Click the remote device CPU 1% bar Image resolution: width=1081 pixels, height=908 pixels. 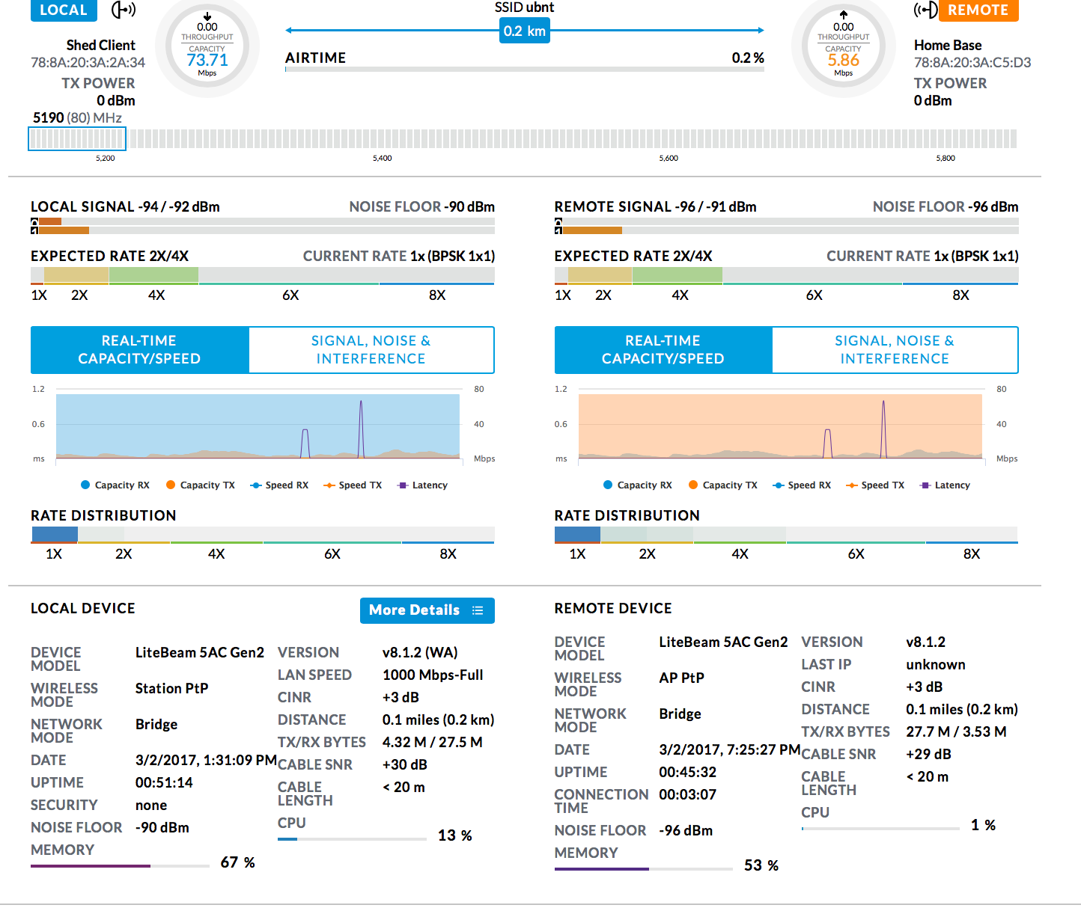(880, 828)
